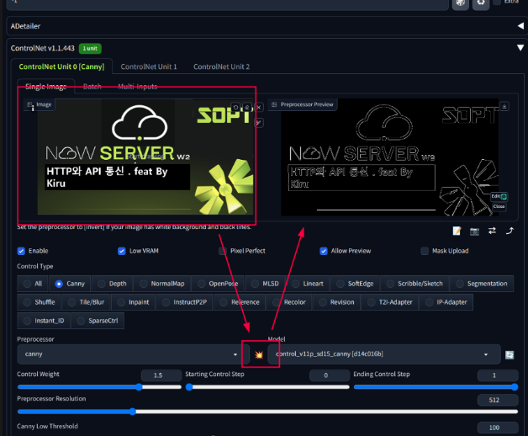Switch to ControlNet Unit 2 tab
528x436 pixels.
[221, 66]
